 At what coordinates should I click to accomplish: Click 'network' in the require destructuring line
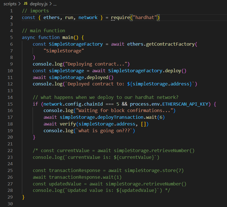pos(88,17)
